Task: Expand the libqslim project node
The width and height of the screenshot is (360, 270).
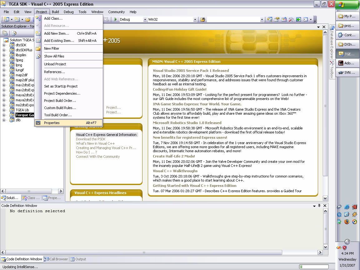Action: [x=4, y=55]
